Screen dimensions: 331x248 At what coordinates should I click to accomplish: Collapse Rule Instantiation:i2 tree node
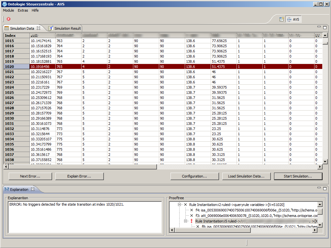180,205
